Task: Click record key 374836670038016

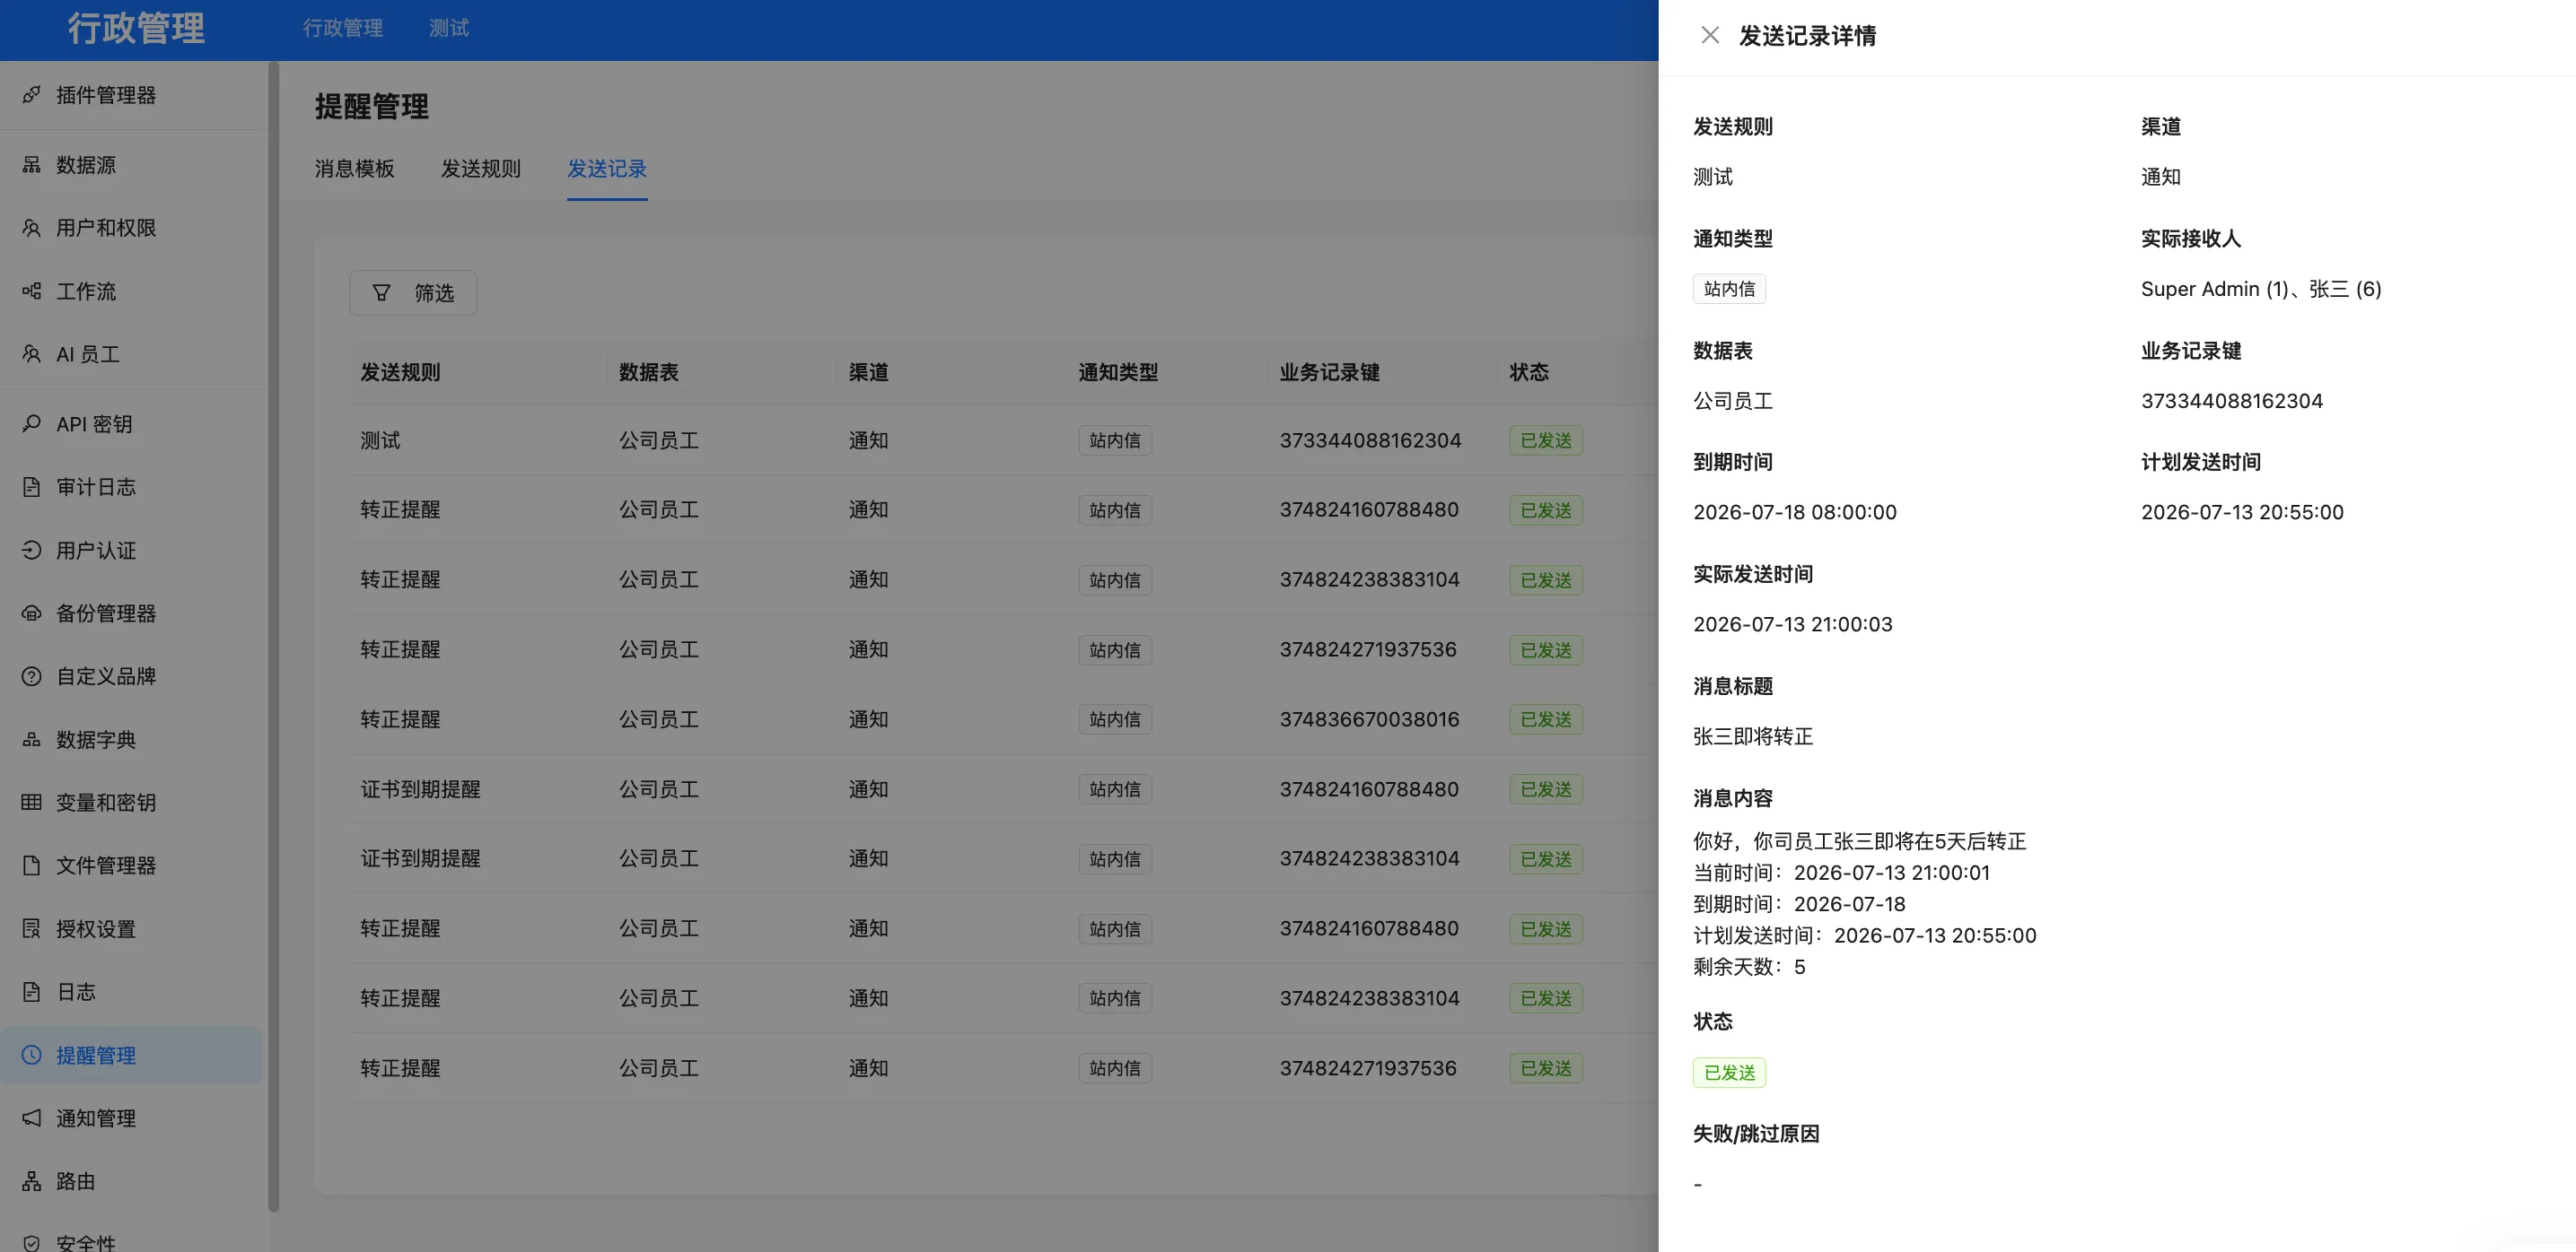Action: pyautogui.click(x=1369, y=719)
